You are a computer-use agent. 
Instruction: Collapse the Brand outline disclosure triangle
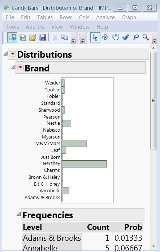click(13, 67)
